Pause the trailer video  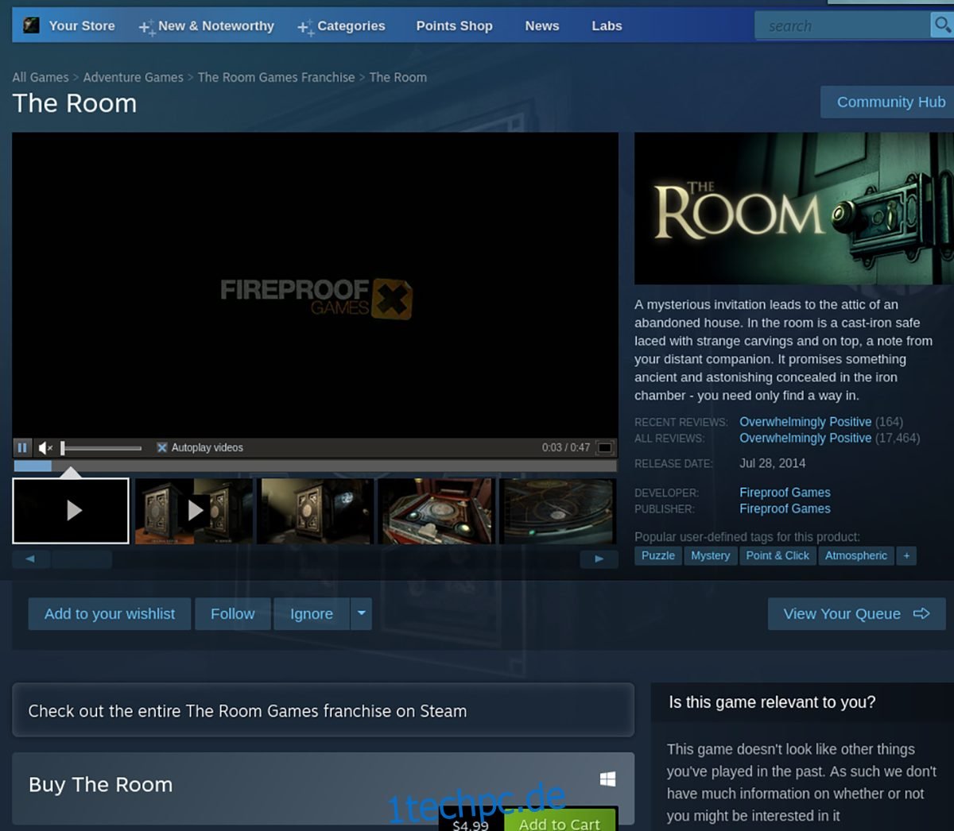point(22,448)
